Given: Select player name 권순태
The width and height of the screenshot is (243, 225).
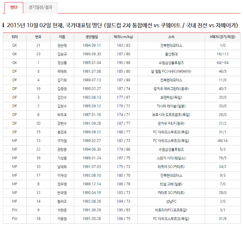Looking at the screenshot, I should [62, 46].
